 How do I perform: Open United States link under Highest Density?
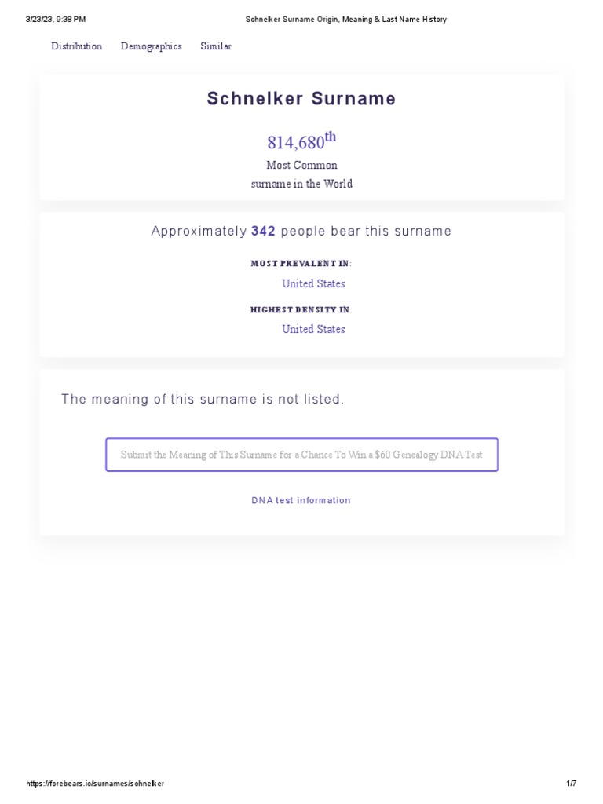pyautogui.click(x=313, y=329)
